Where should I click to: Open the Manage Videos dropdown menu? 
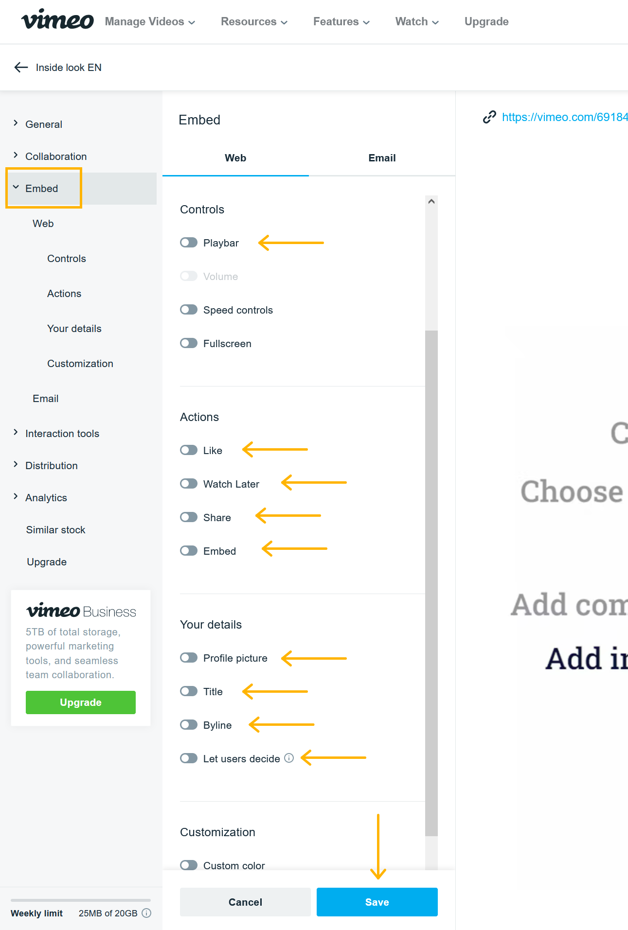150,22
